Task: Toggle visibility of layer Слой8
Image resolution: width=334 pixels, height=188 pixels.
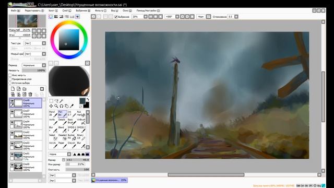Action: pyautogui.click(x=12, y=101)
